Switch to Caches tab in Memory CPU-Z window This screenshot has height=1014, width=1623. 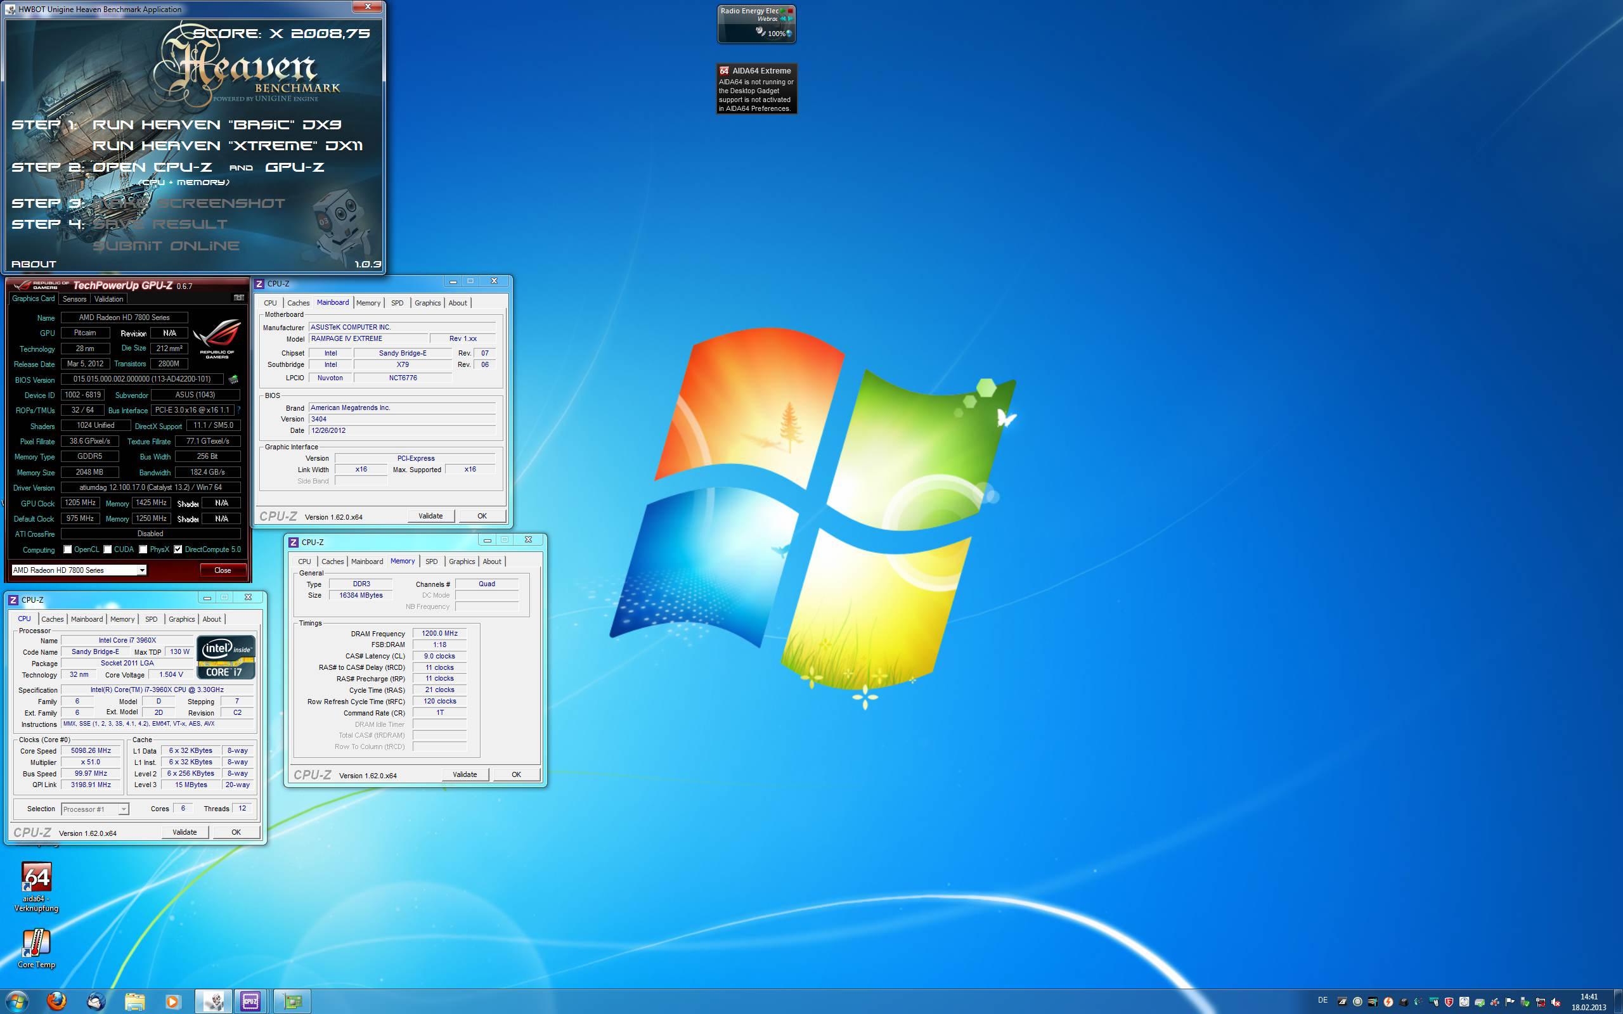(332, 562)
